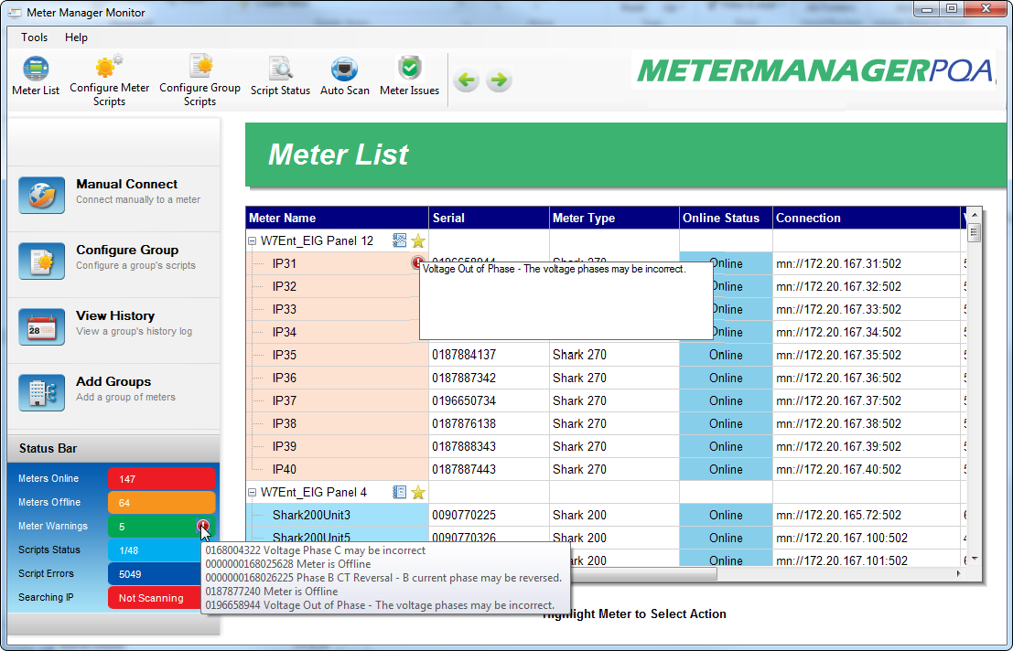Click serial number 0196650734
This screenshot has height=651, width=1013.
(x=464, y=400)
